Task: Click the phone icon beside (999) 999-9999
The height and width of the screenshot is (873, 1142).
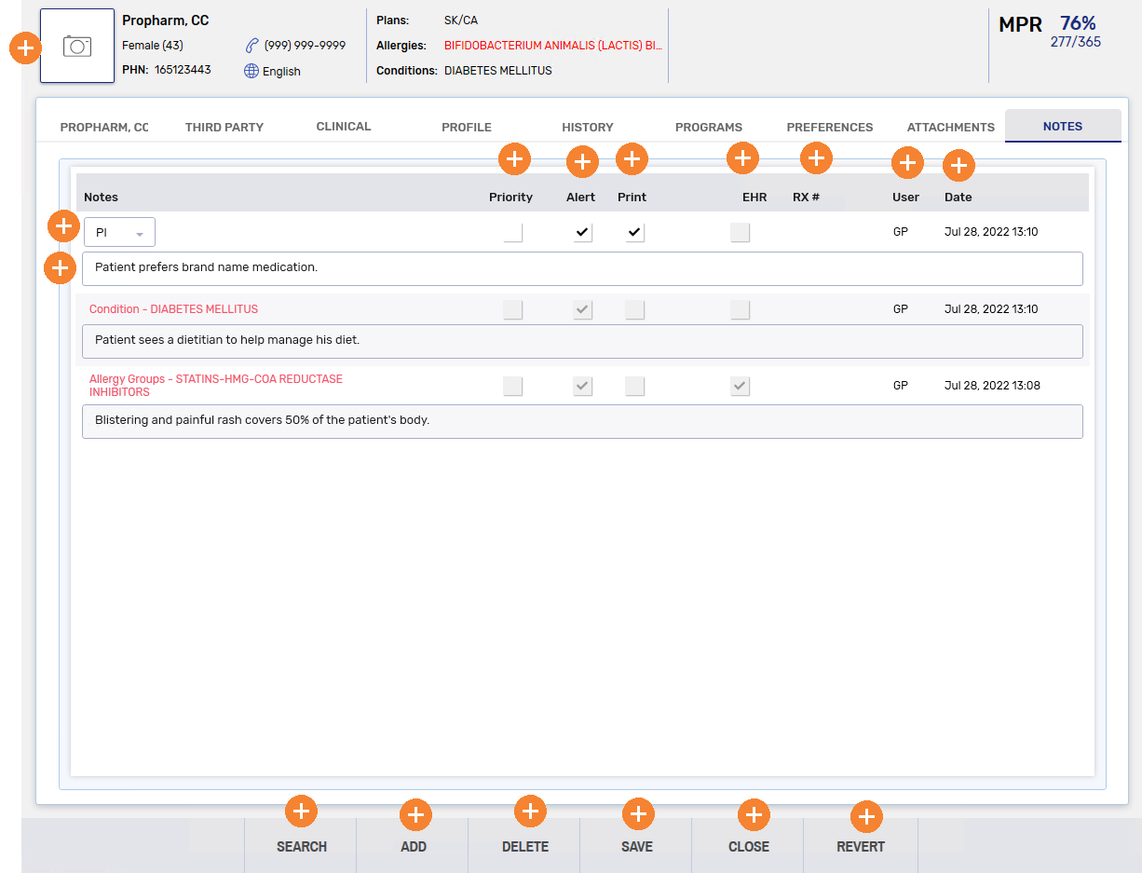Action: (252, 46)
